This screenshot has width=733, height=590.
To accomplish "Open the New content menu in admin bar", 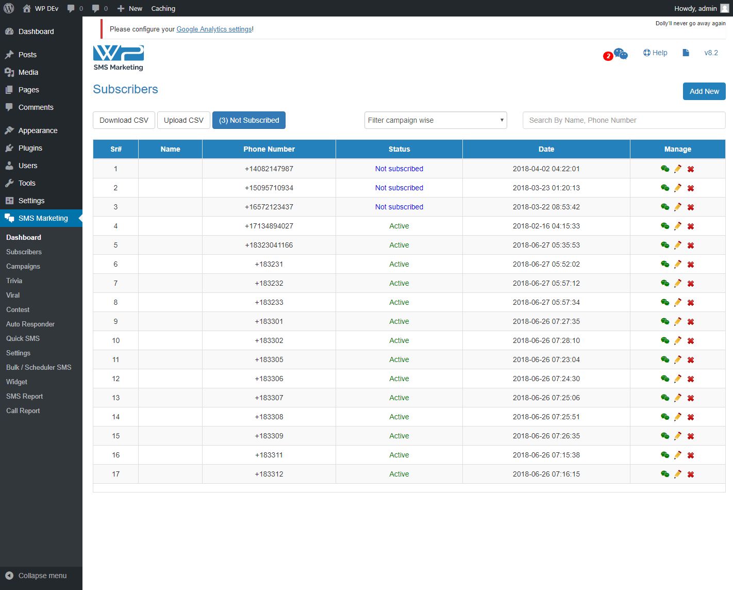I will (x=130, y=8).
